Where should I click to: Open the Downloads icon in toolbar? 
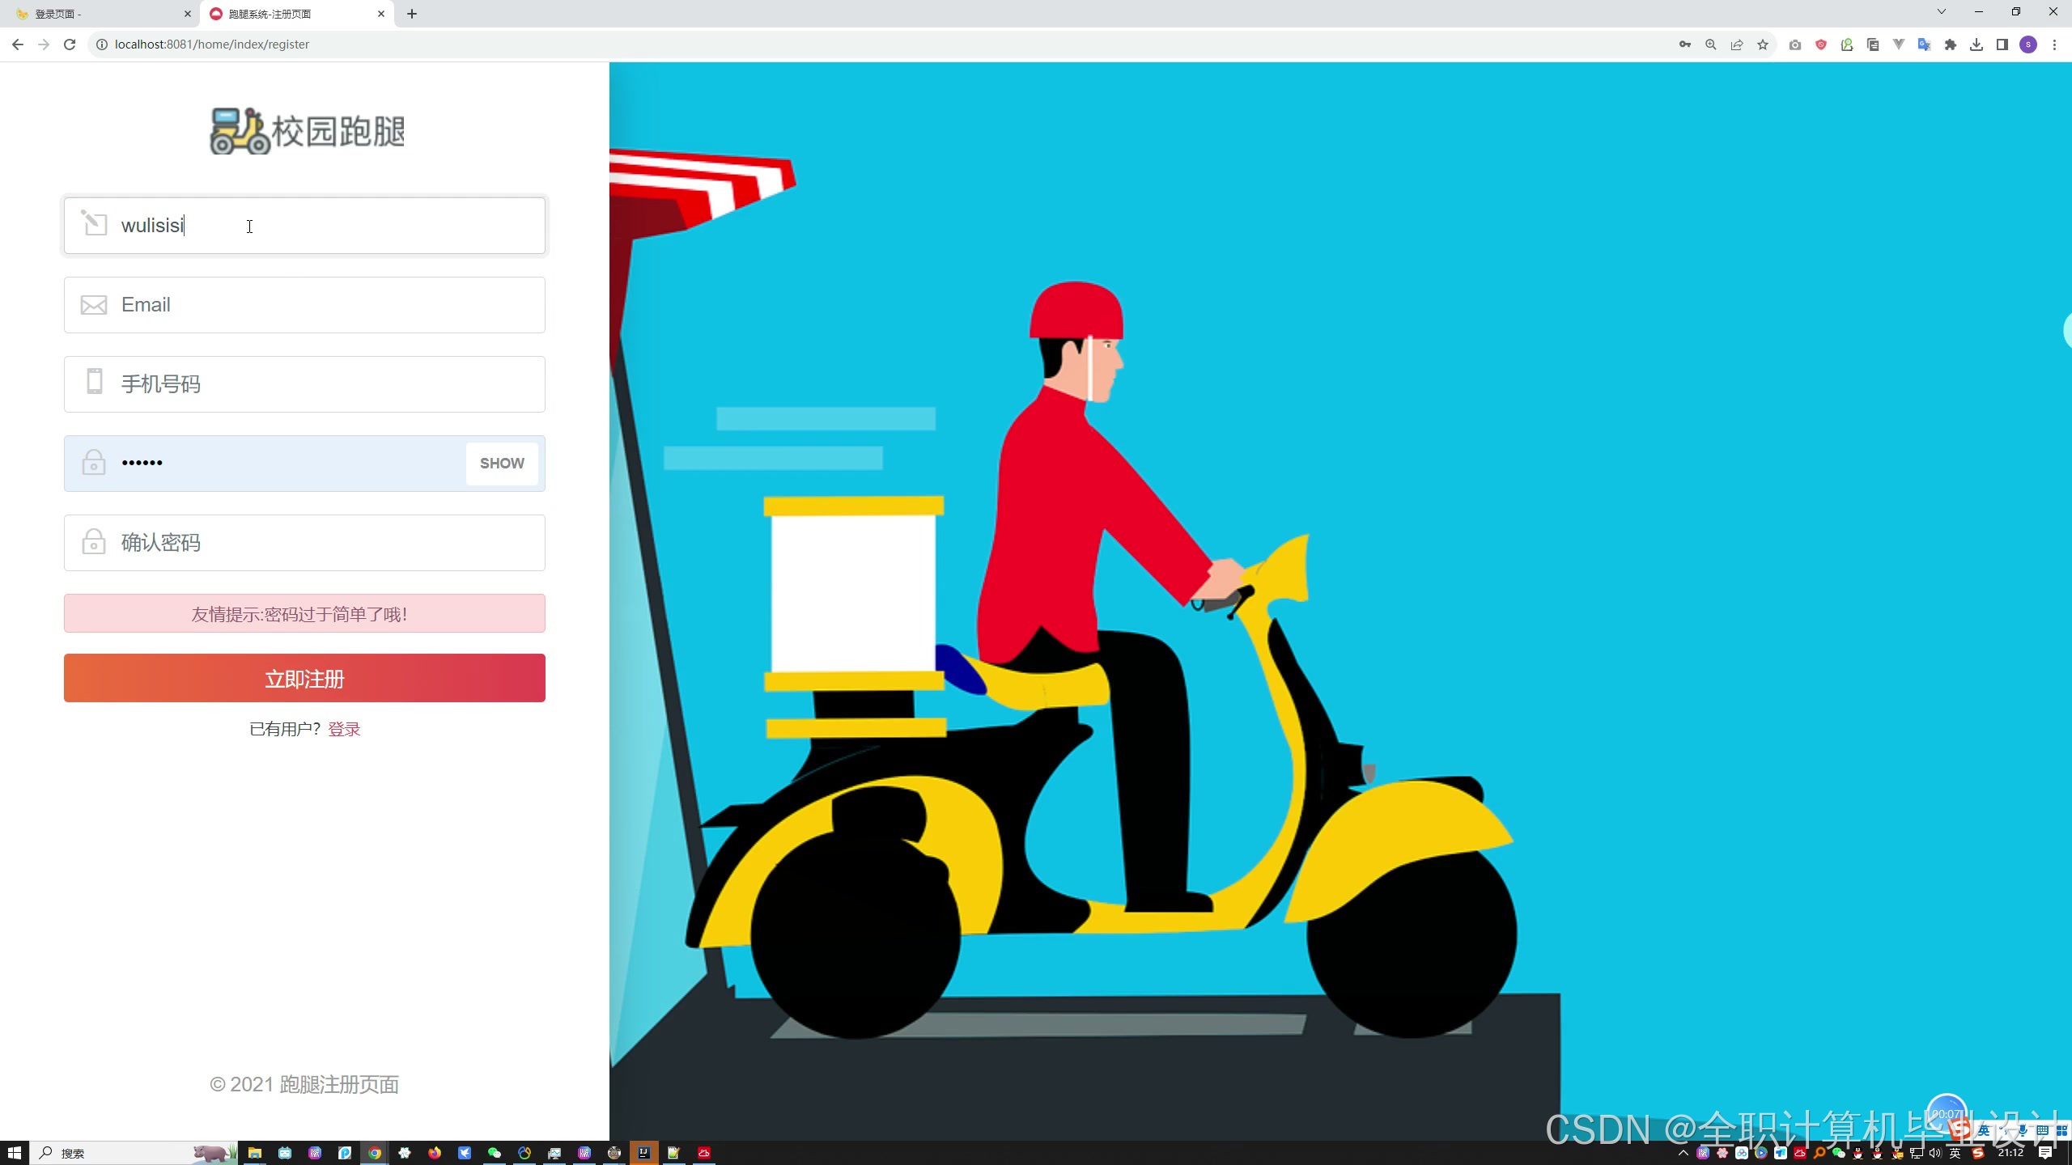click(1976, 44)
